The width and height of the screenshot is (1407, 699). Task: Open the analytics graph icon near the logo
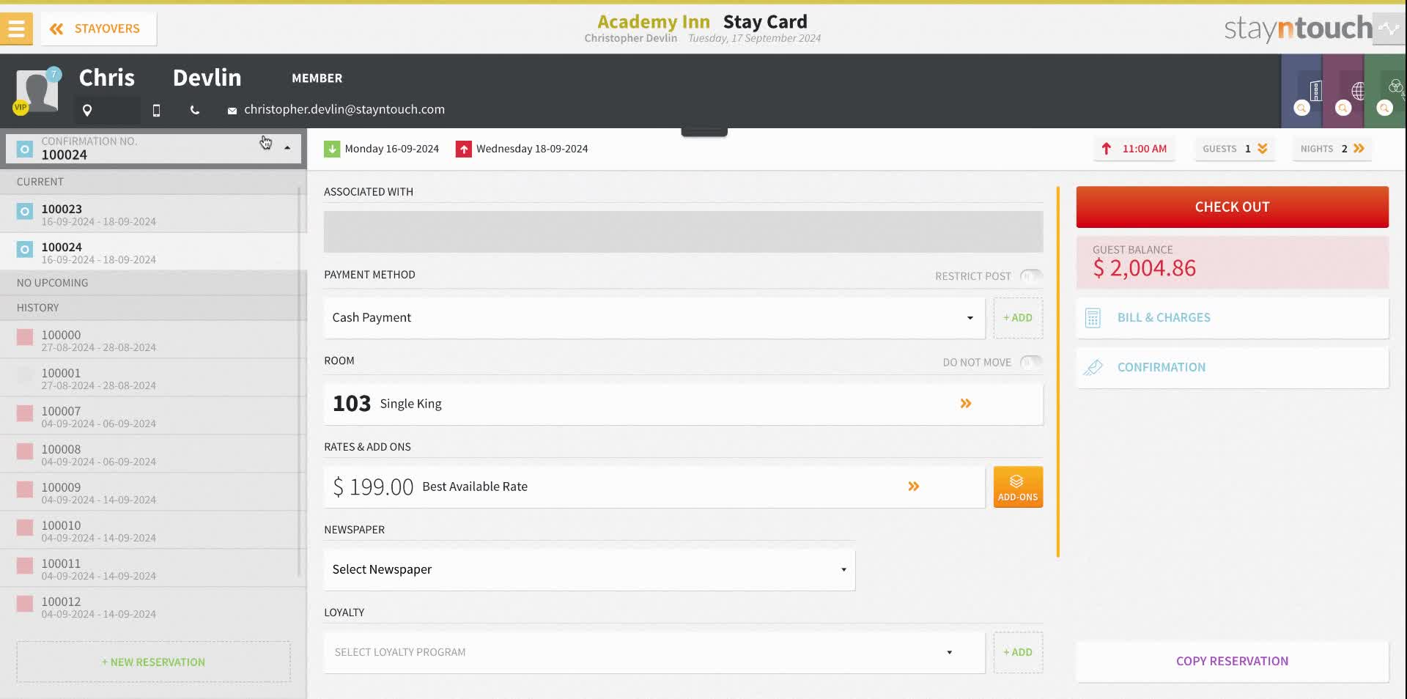[x=1389, y=29]
